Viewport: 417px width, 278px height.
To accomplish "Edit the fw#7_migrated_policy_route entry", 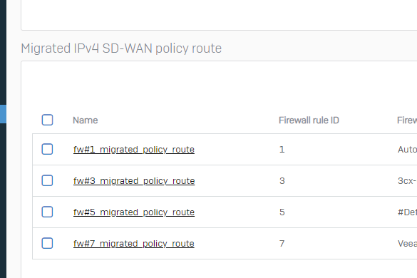I will 134,244.
